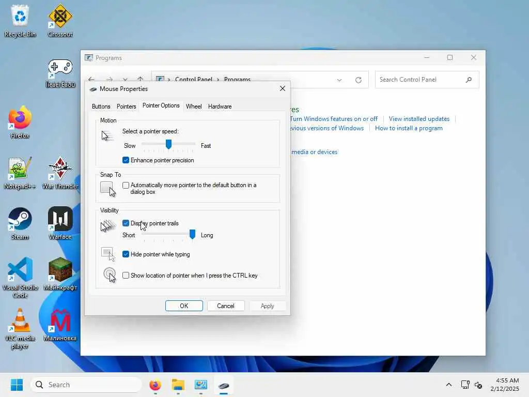This screenshot has height=397, width=529.
Task: Open Visual Studio Code shortcut
Action: point(20,278)
